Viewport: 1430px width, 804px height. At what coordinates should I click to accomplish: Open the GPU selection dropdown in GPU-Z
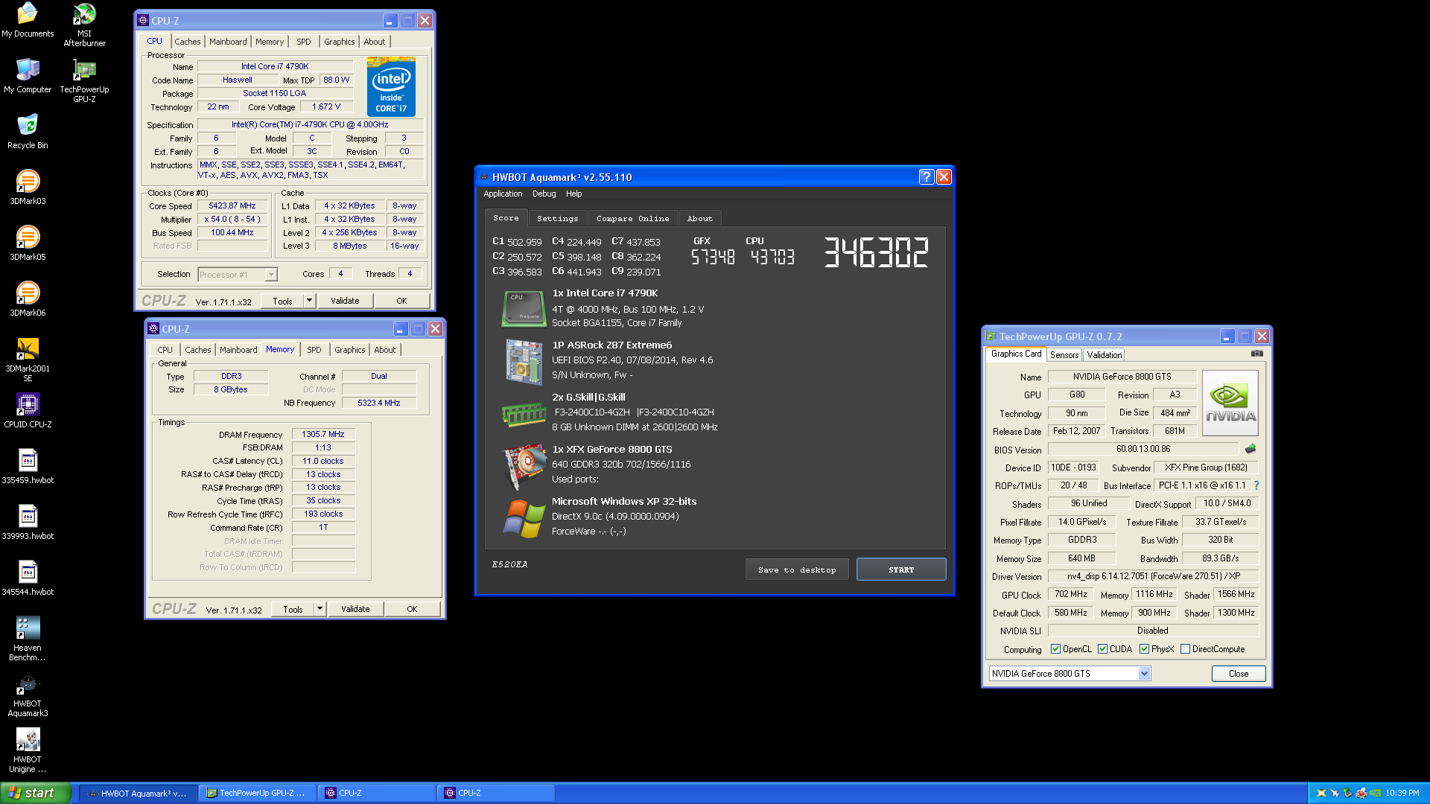(1144, 674)
